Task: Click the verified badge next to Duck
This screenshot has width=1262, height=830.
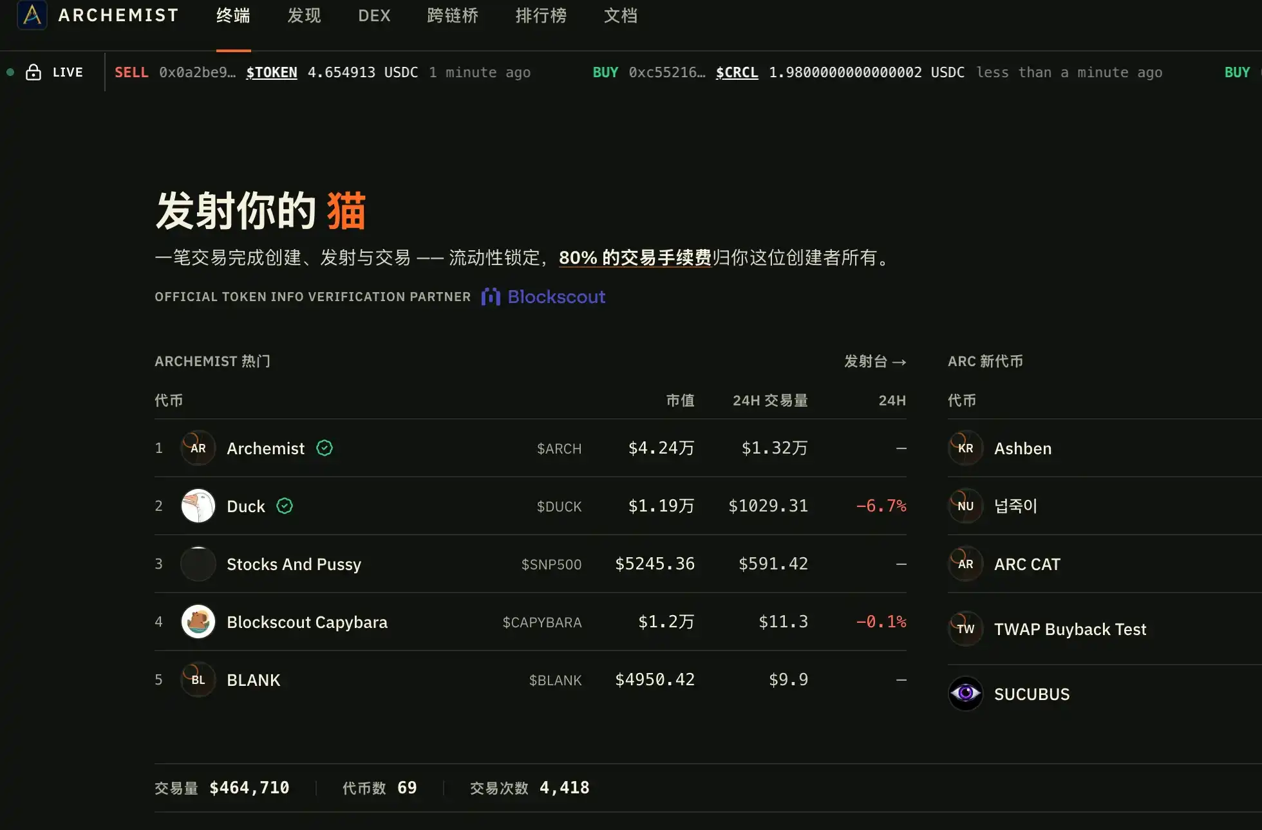Action: [285, 506]
